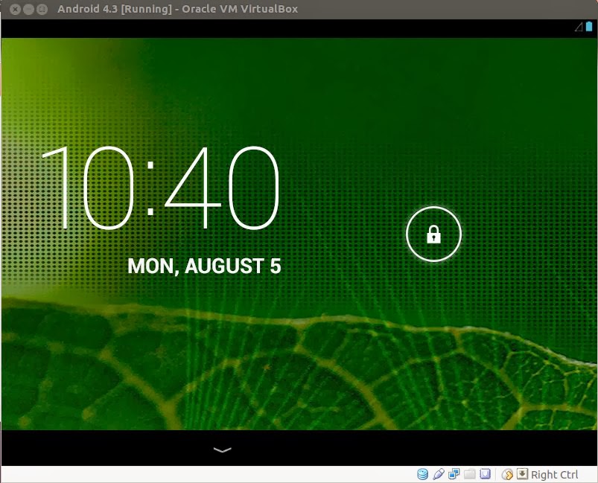Minimize the VirtualBox VM window

28,10
